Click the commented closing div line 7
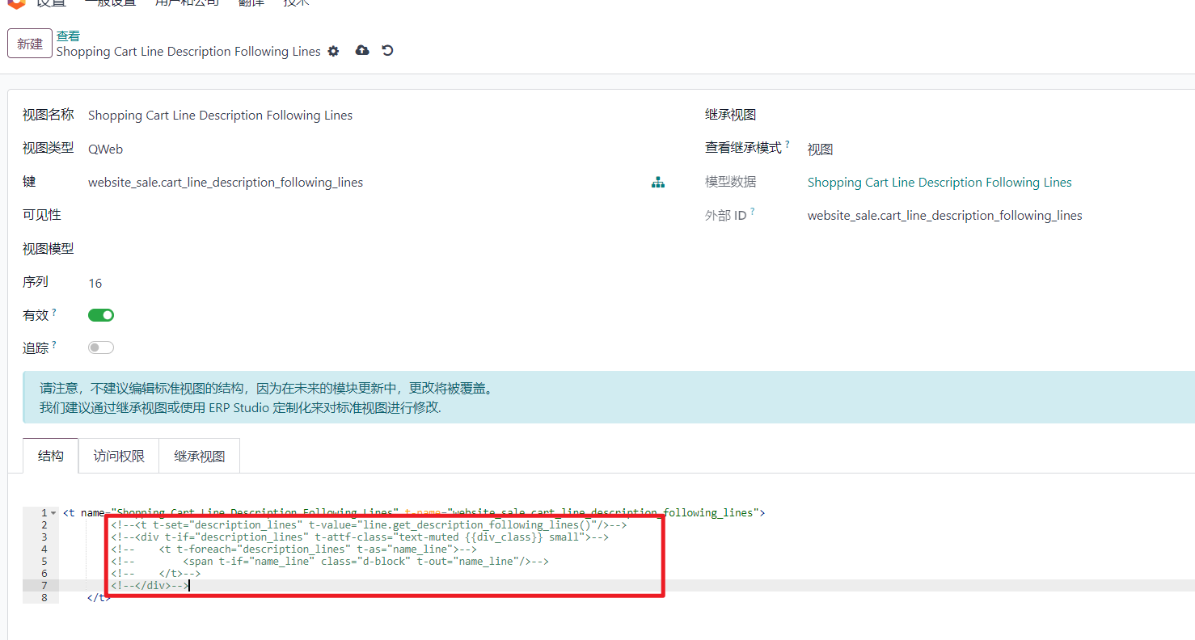The height and width of the screenshot is (640, 1195). click(150, 586)
